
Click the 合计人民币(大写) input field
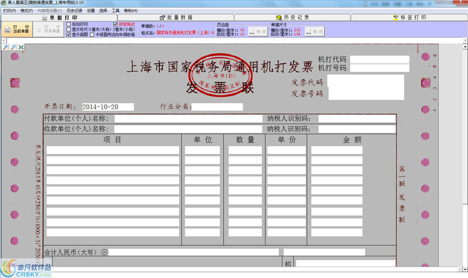pos(193,252)
